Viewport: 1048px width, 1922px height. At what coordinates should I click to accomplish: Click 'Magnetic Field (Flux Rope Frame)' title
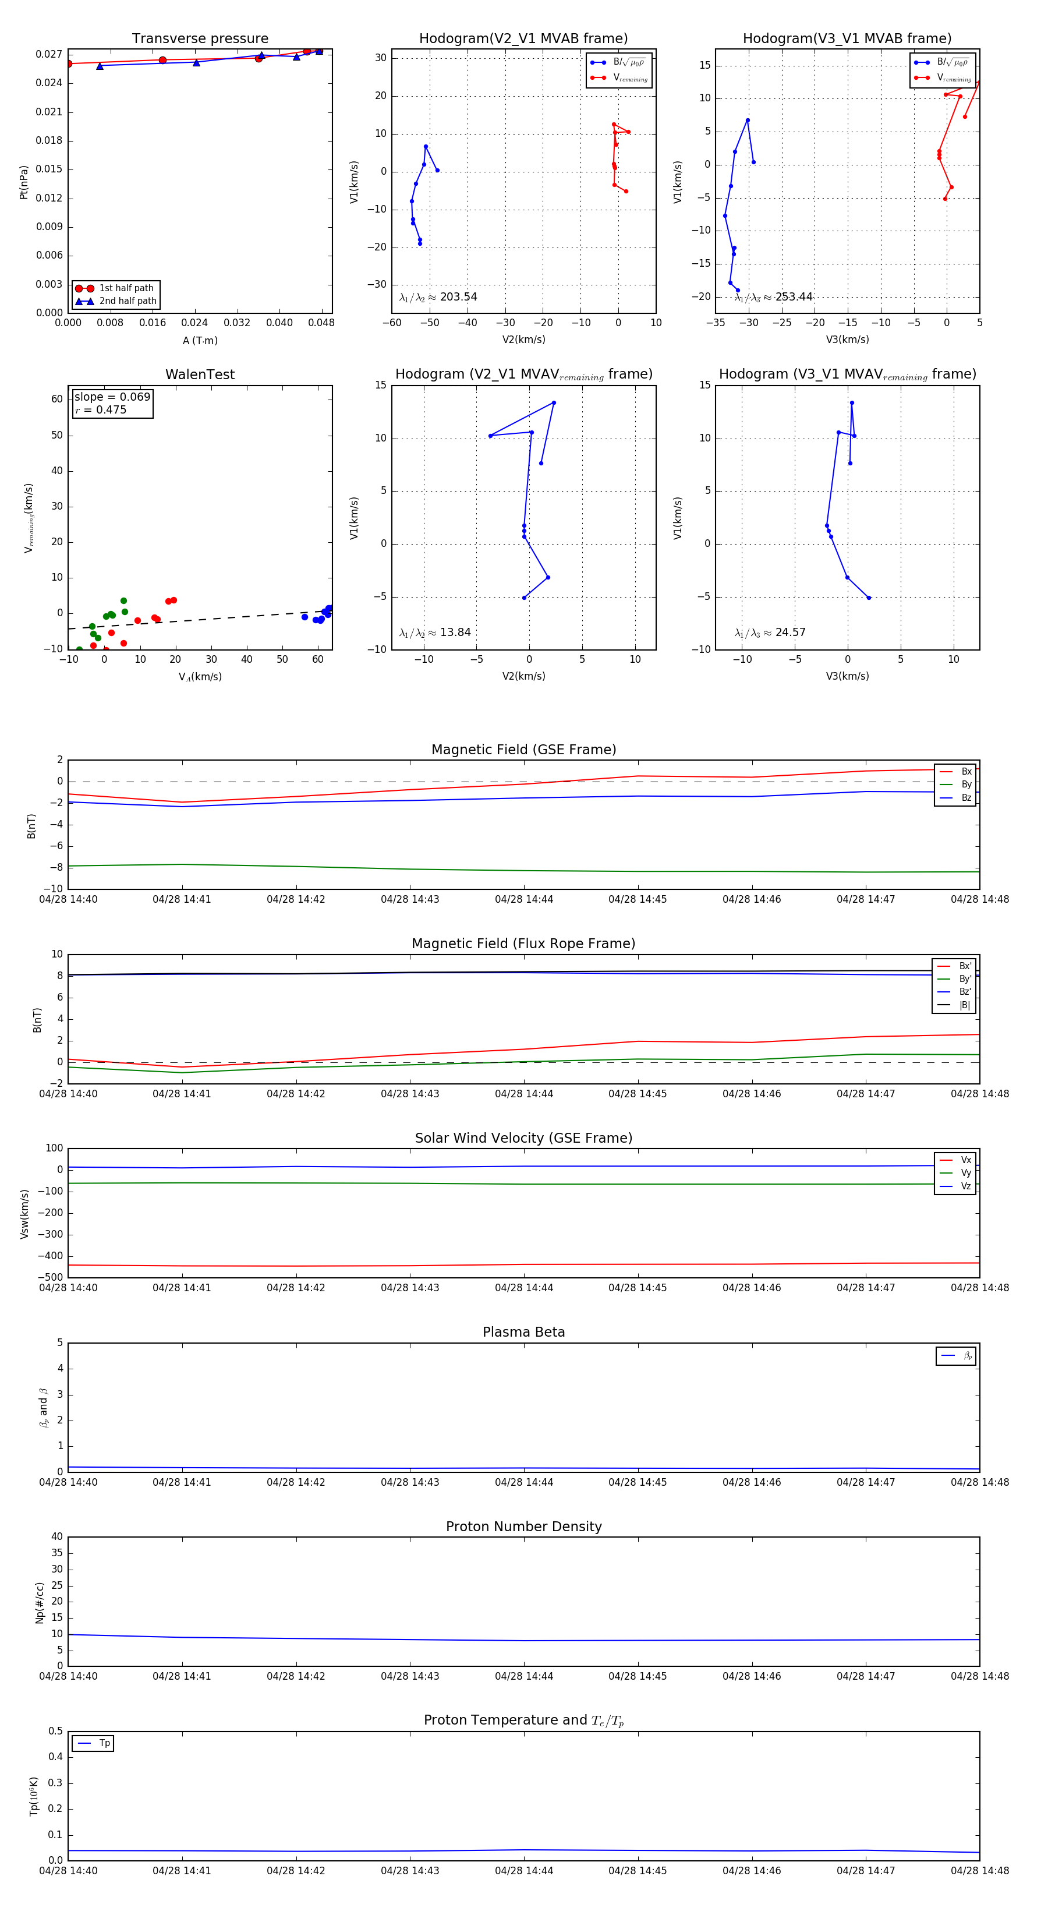pyautogui.click(x=523, y=944)
